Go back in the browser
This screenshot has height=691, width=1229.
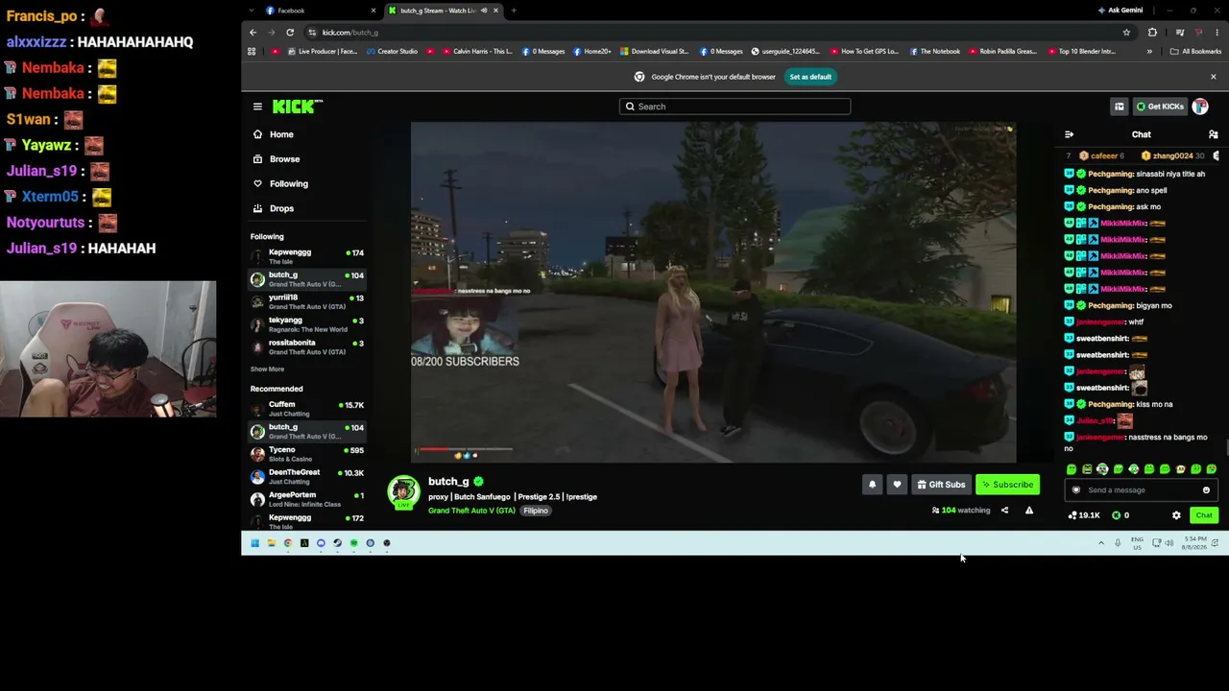coord(253,33)
